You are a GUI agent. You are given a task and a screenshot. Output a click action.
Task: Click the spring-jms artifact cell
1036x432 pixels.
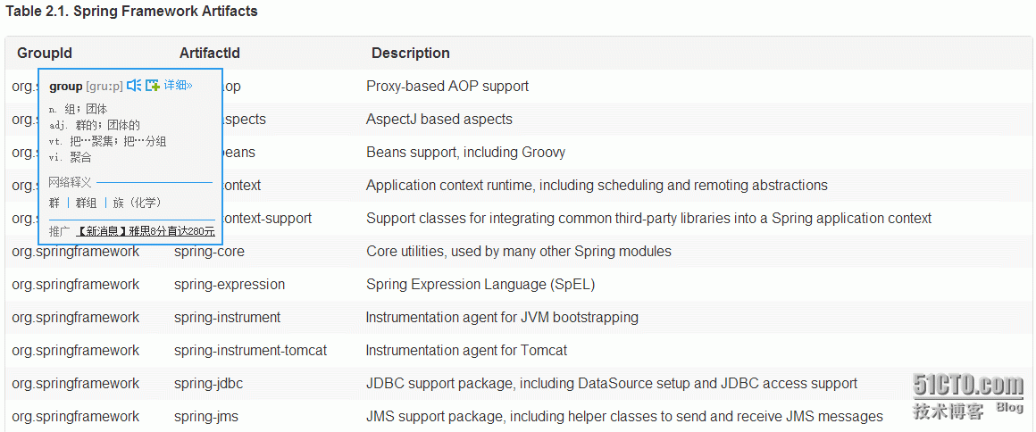tap(206, 416)
